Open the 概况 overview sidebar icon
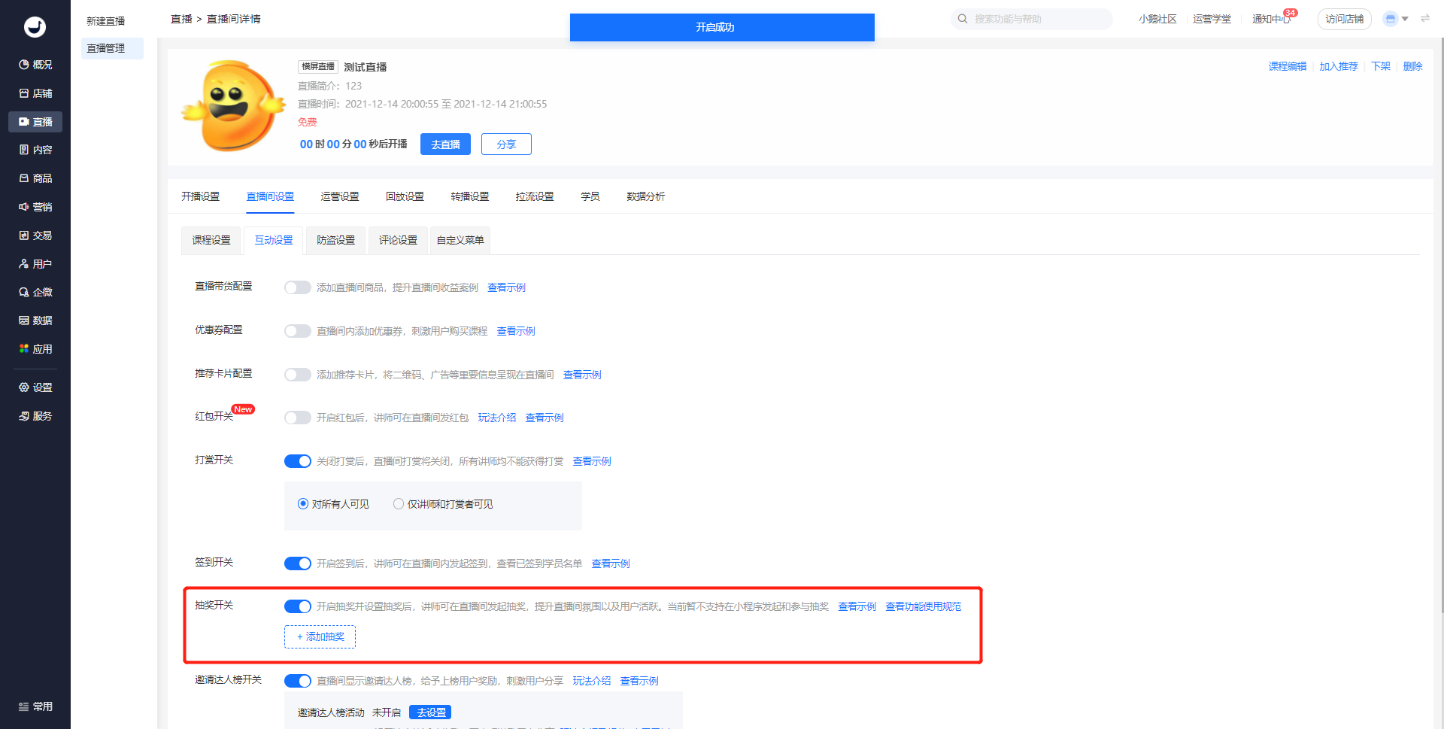Screen dimensions: 1444x729 (24, 65)
